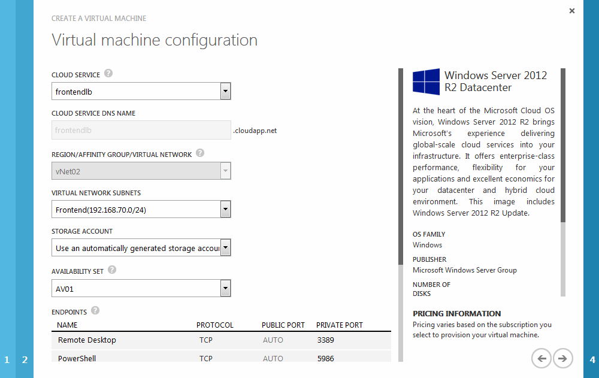Advance to the next page with forward arrow

562,358
